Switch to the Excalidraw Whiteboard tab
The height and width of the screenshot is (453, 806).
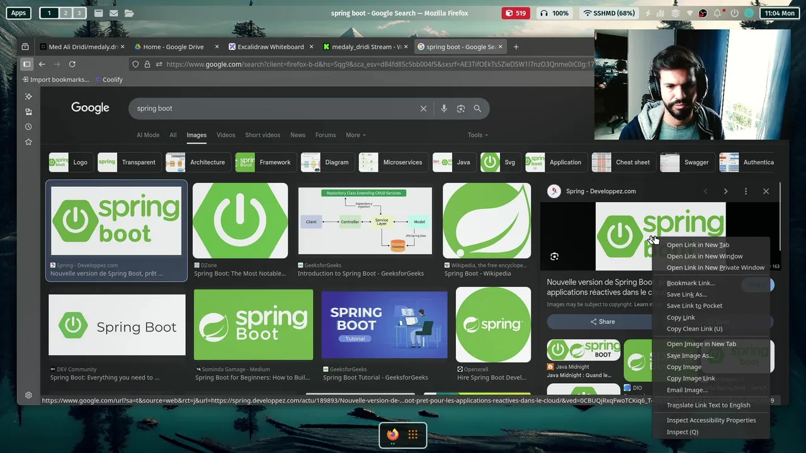pos(271,47)
